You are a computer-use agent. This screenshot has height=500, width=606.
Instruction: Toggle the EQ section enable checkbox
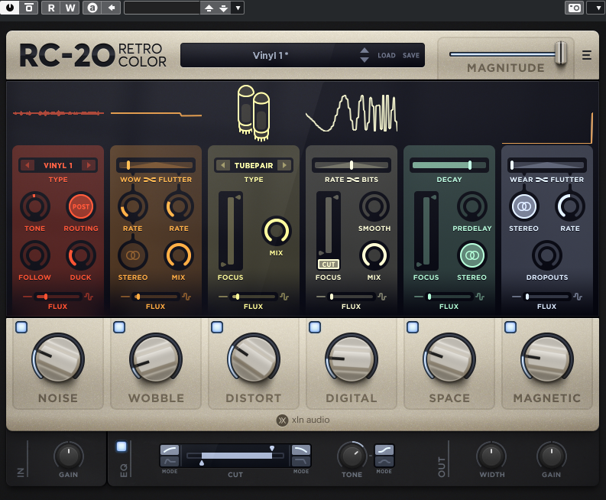click(x=122, y=446)
